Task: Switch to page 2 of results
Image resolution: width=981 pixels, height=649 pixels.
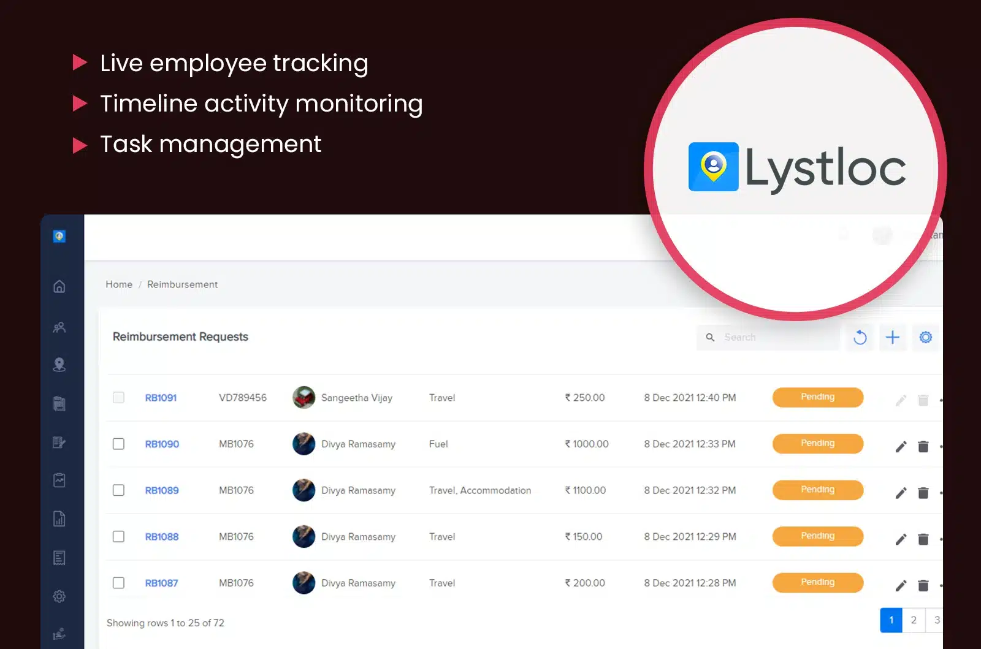Action: (914, 620)
